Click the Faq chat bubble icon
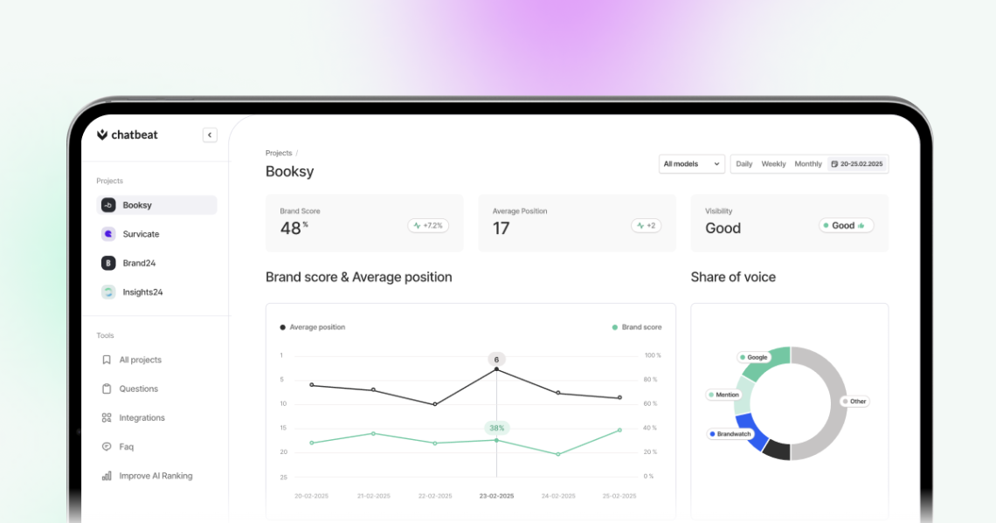This screenshot has width=996, height=523. point(107,447)
